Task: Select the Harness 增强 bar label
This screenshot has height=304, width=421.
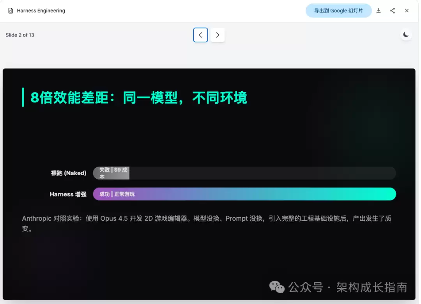Action: (x=68, y=194)
